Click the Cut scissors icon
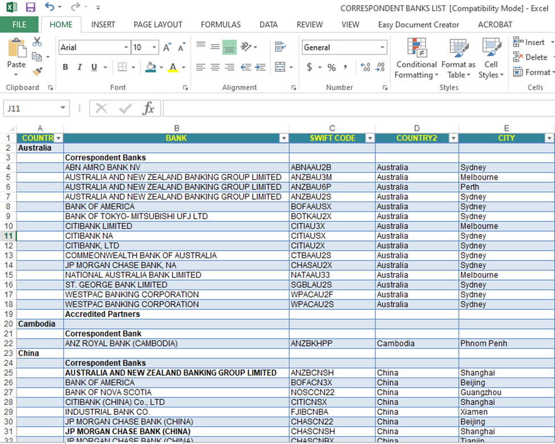The image size is (555, 444). point(37,42)
